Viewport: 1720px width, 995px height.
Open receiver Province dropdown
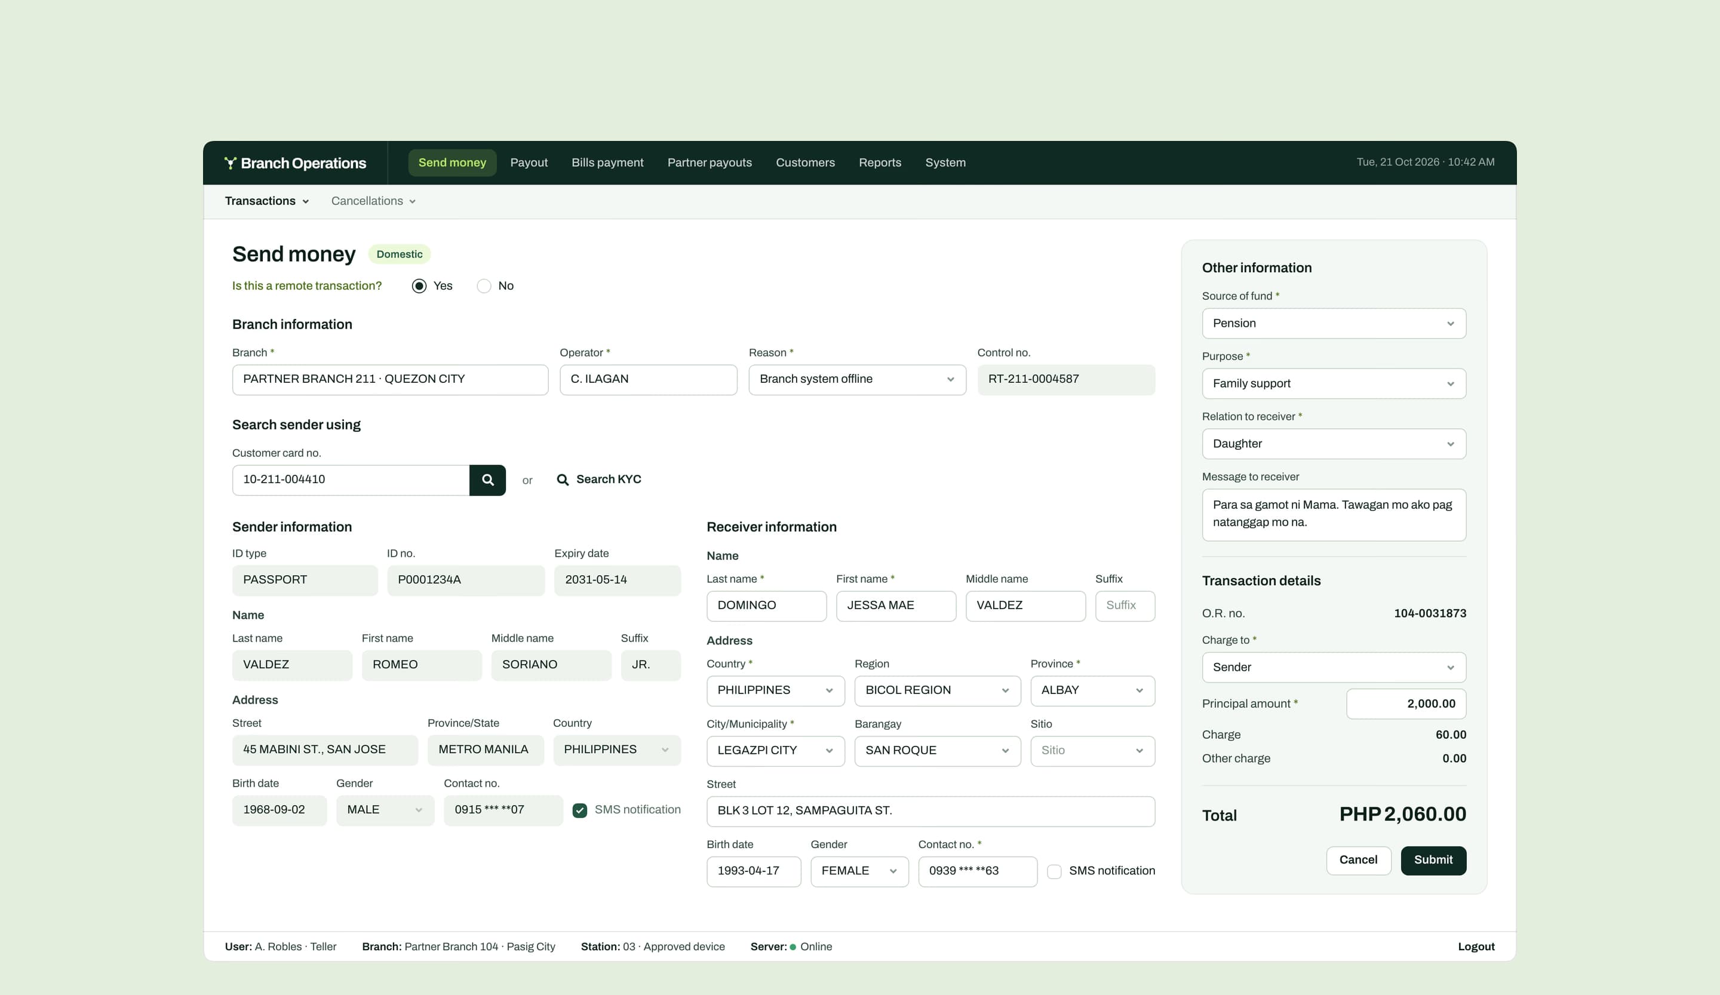click(x=1092, y=690)
